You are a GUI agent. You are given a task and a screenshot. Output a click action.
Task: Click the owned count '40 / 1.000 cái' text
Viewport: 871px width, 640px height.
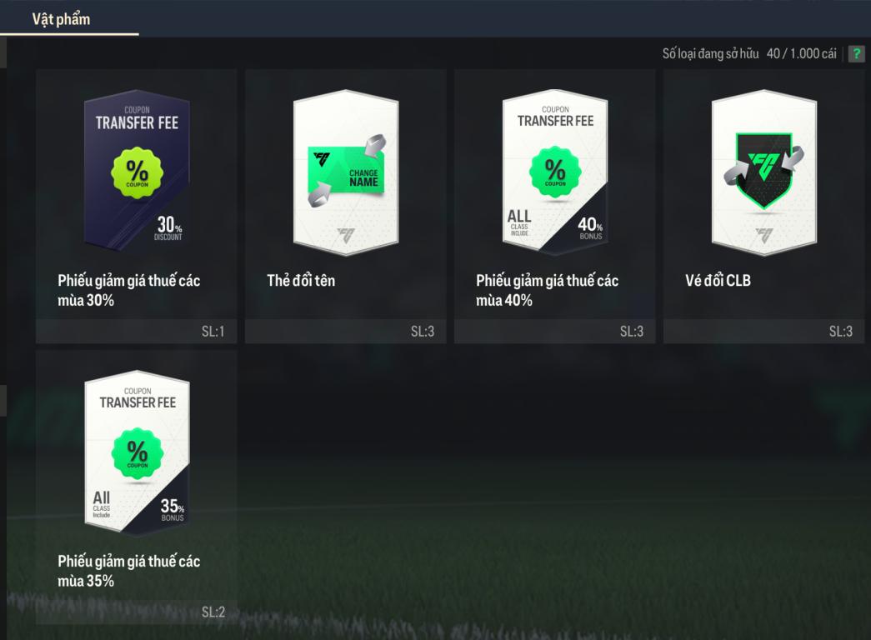click(x=802, y=54)
